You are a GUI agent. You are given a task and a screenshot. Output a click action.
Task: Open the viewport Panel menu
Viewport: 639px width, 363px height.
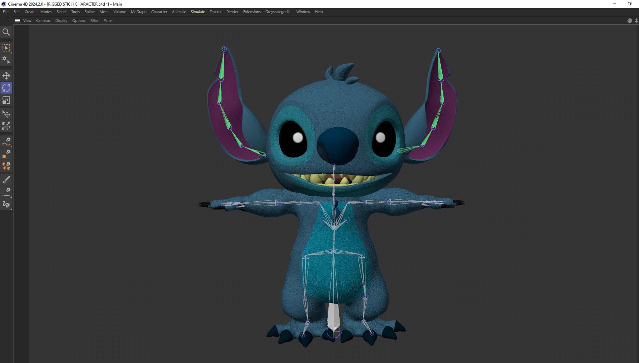[108, 21]
